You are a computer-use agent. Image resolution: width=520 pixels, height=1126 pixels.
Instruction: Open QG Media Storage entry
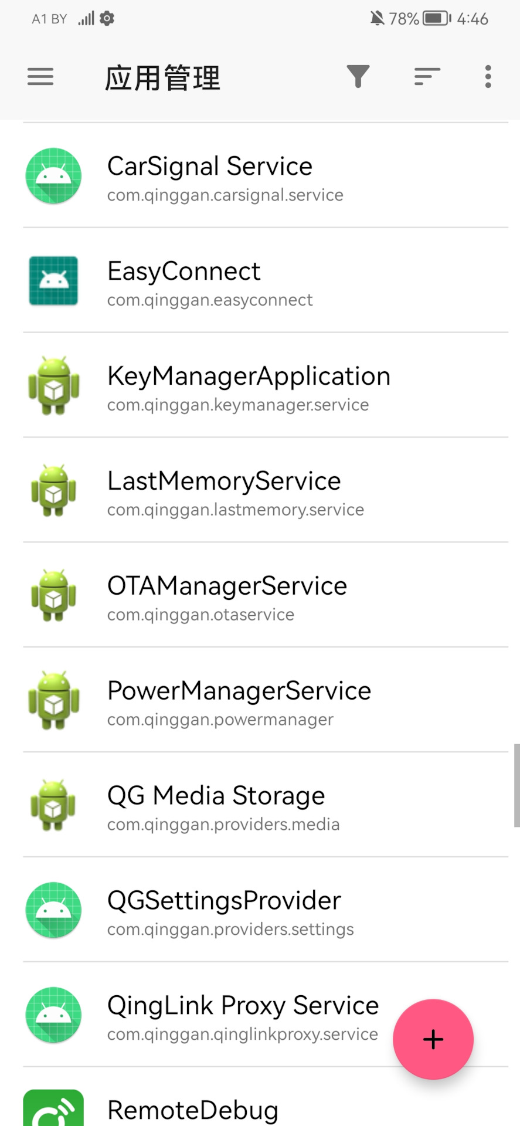click(x=266, y=805)
